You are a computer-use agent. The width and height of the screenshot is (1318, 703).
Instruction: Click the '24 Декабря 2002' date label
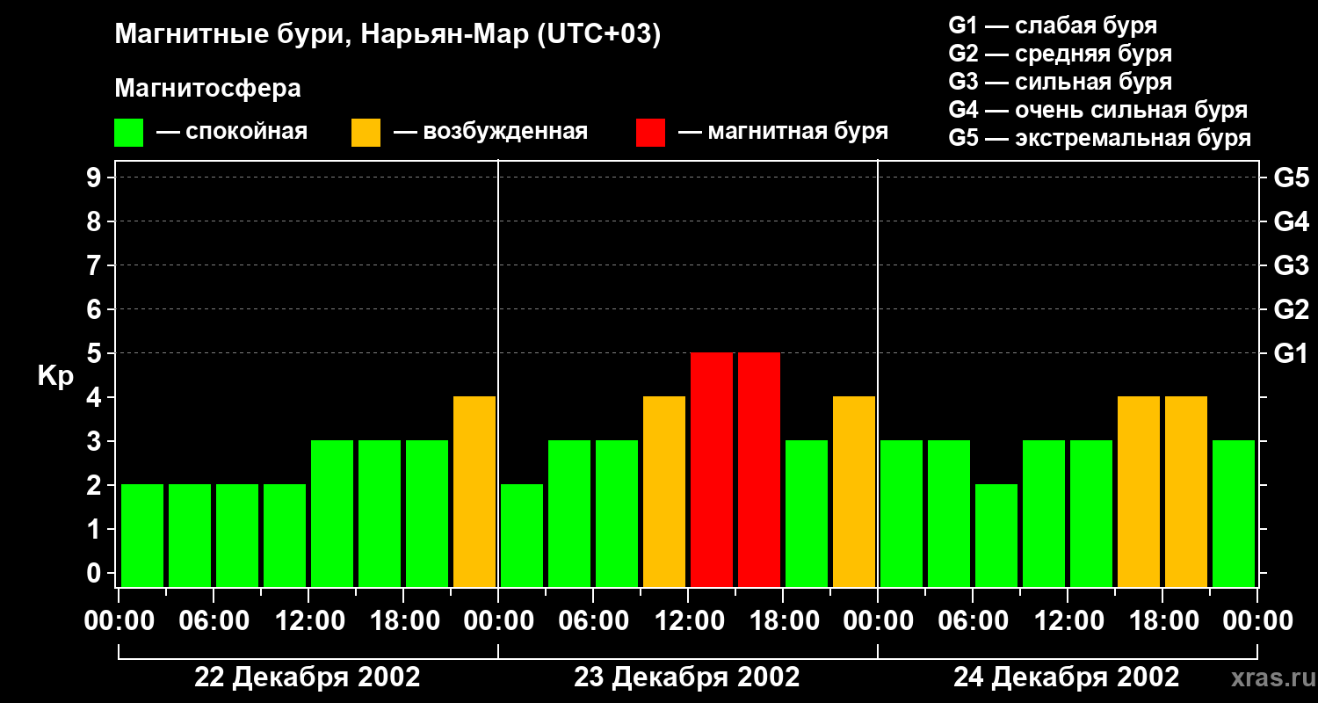pos(1067,678)
